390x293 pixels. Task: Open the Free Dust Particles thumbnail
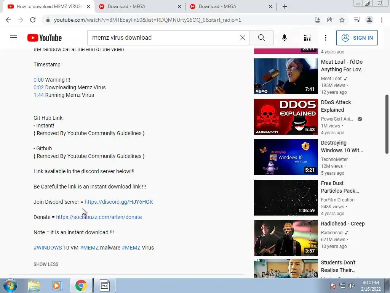286,198
